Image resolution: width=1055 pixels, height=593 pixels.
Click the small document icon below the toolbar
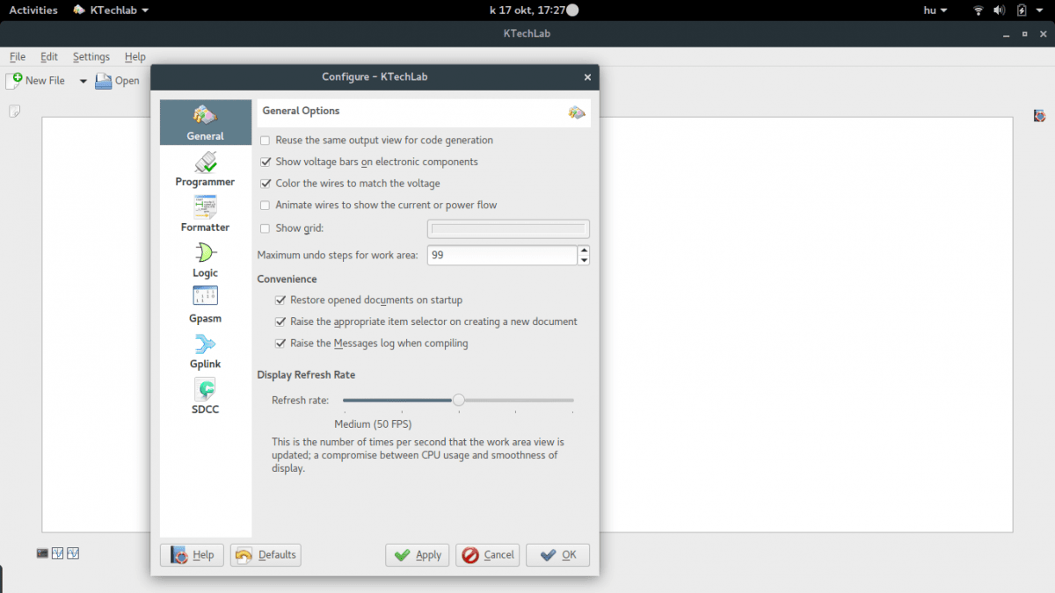[x=14, y=112]
